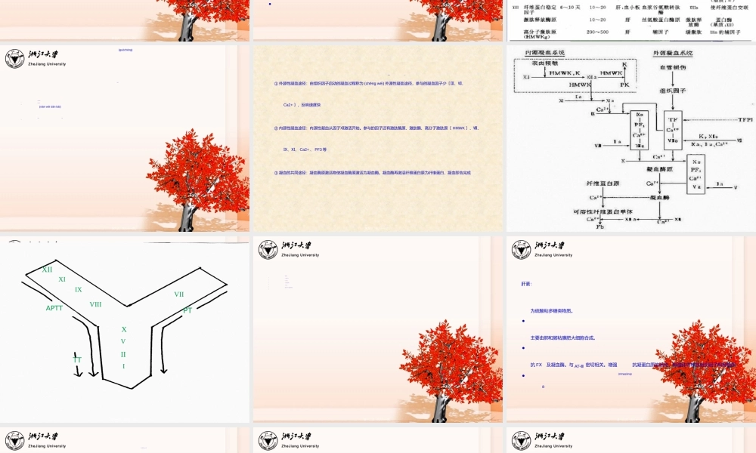Click the VII factor label in the Y diagram
This screenshot has height=453, width=756.
(x=179, y=294)
